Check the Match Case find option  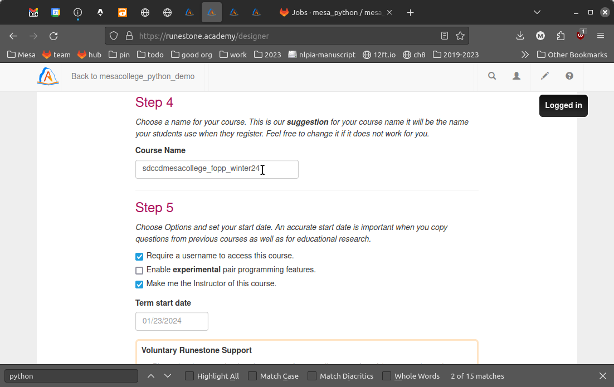252,376
